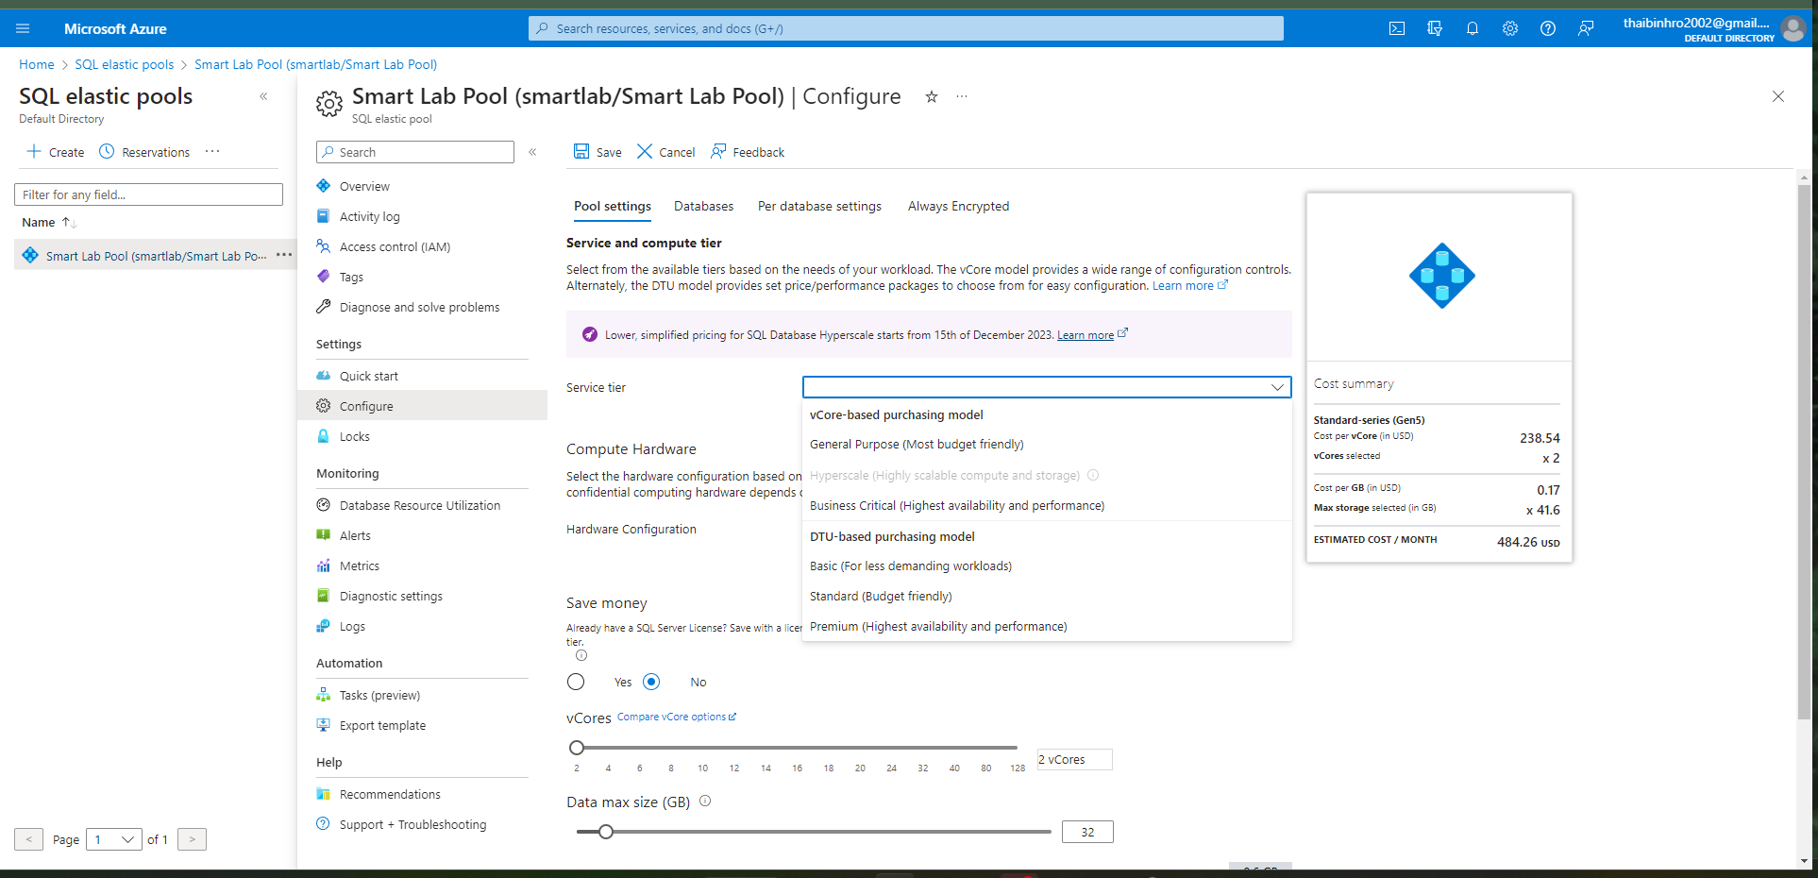Image resolution: width=1818 pixels, height=878 pixels.
Task: Collapse the SQL elastic pools list pane
Action: tap(263, 96)
